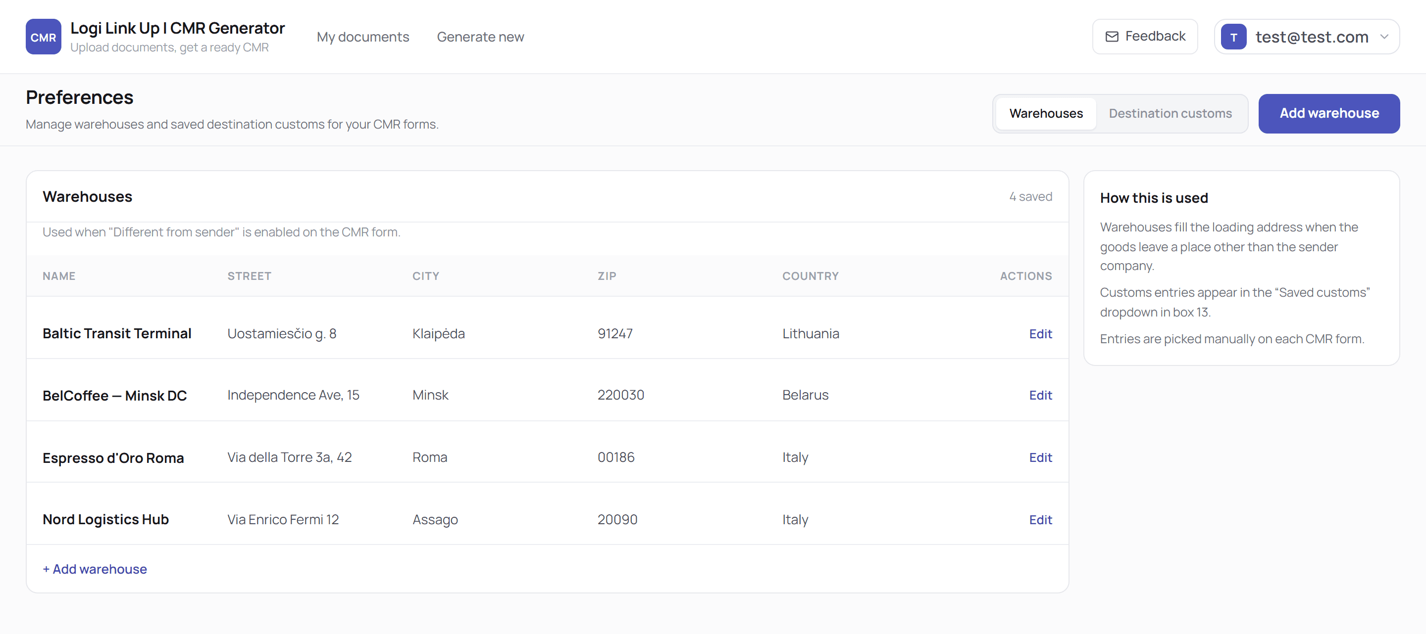The height and width of the screenshot is (634, 1426).
Task: Click the Lithuania country cell
Action: click(x=811, y=334)
